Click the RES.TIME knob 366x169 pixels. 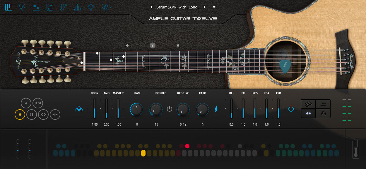tap(183, 109)
